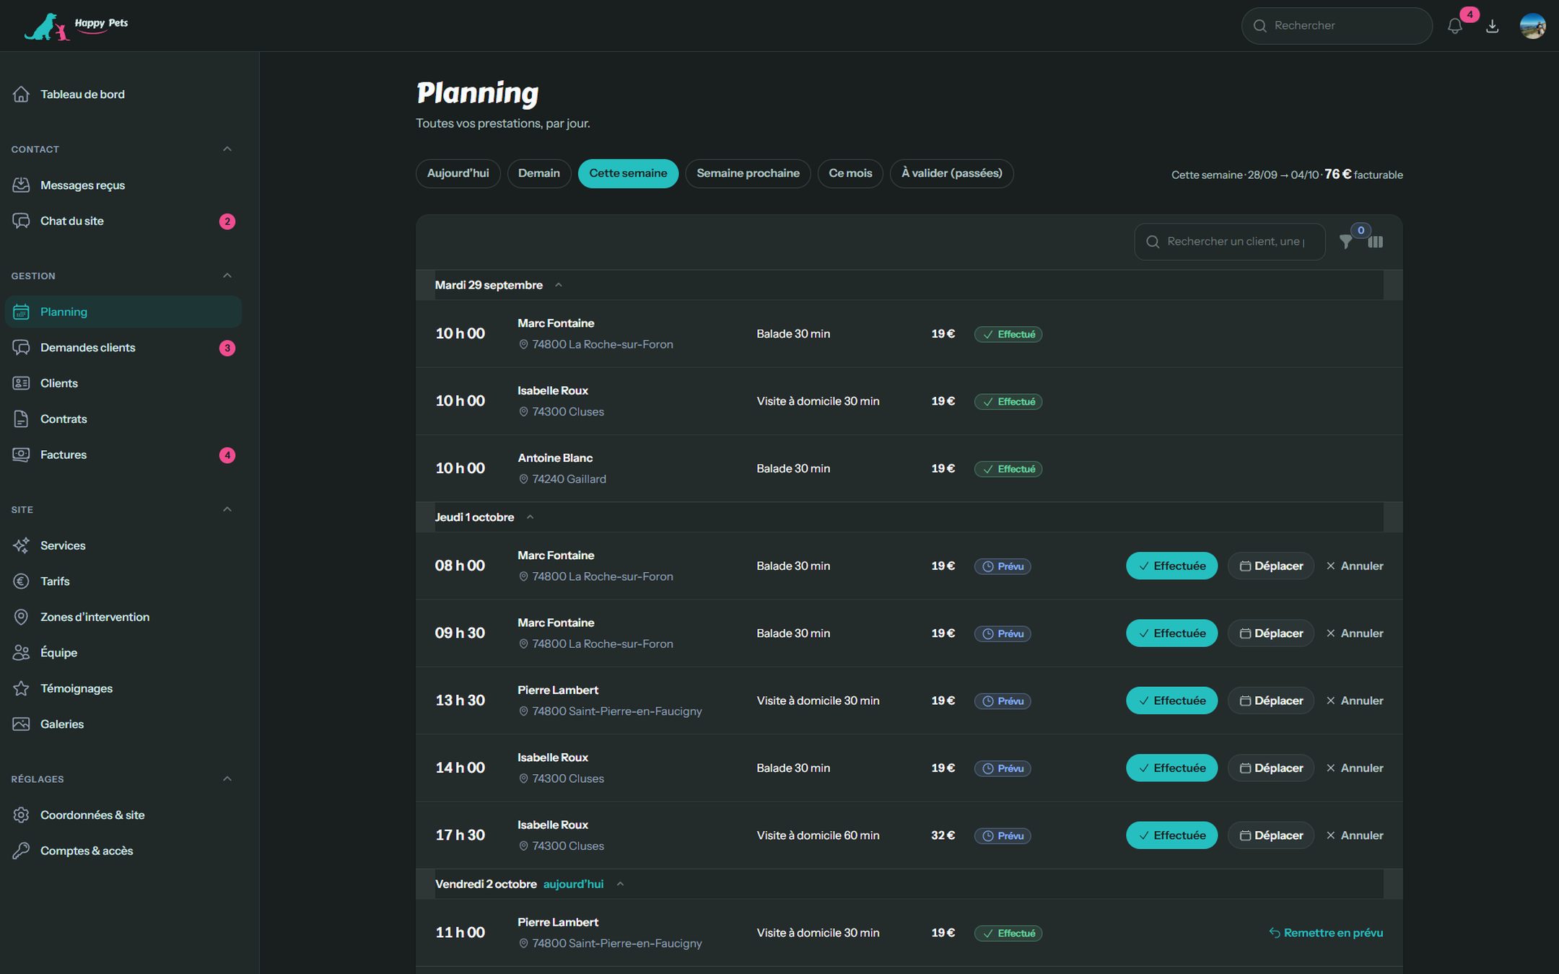Click Annuler for 17 h 30 Isabelle Roux
The height and width of the screenshot is (974, 1559).
pos(1355,835)
